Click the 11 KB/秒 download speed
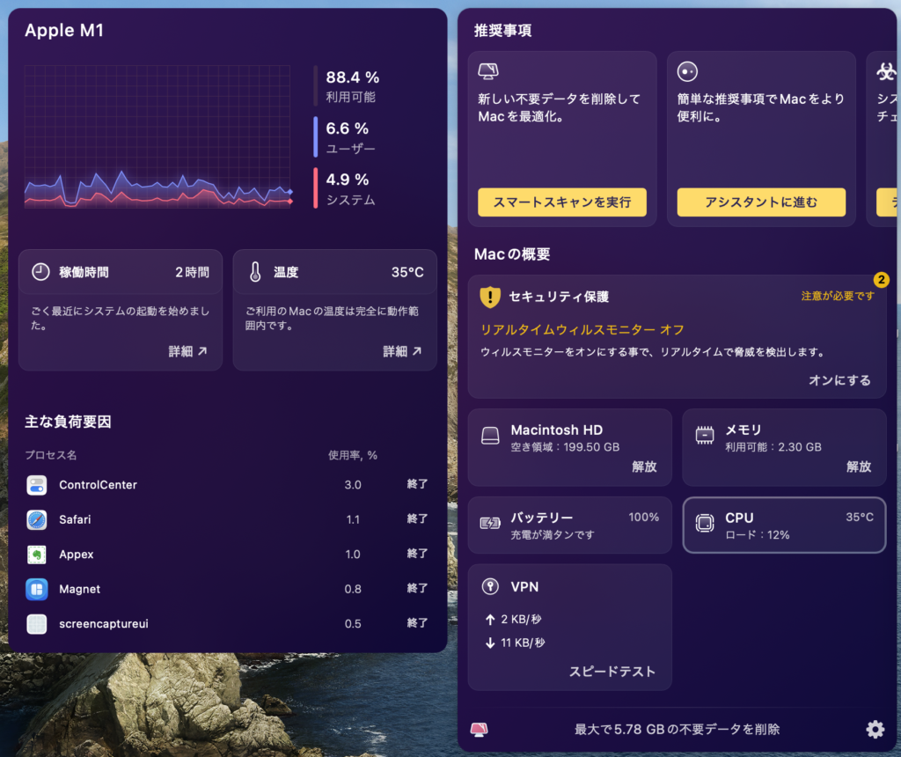The height and width of the screenshot is (757, 901). pos(523,643)
